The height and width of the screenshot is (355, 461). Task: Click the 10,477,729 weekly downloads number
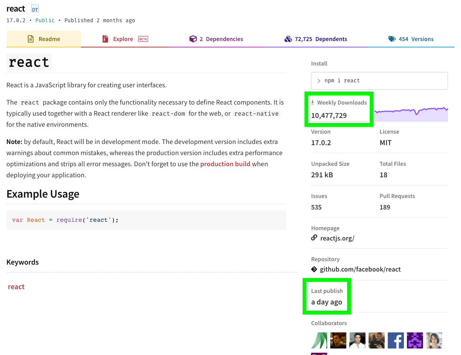(x=329, y=115)
